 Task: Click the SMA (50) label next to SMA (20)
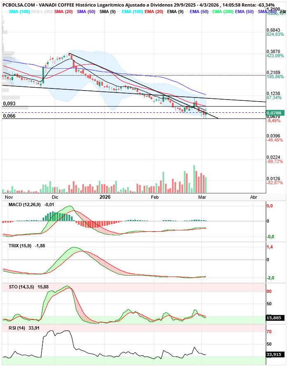point(86,12)
